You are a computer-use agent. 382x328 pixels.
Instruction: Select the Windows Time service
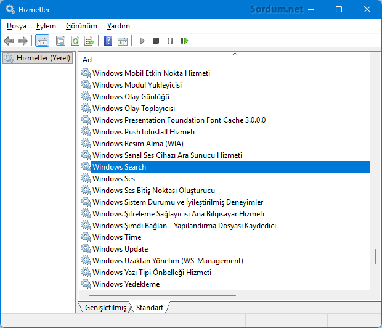117,237
